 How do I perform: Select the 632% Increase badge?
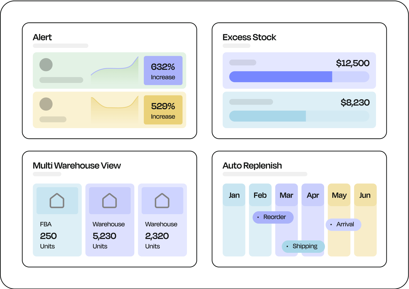[163, 71]
